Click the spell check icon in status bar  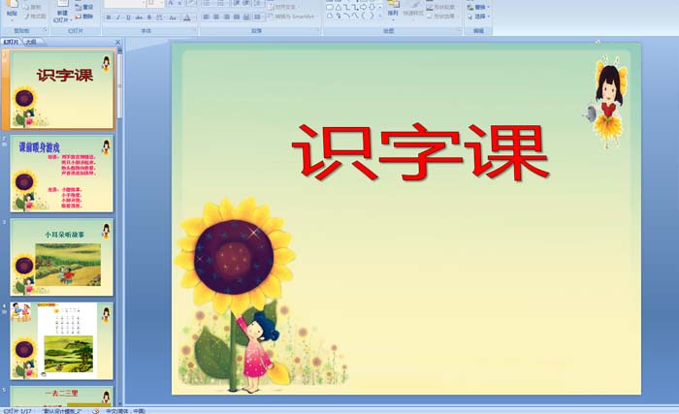coord(96,411)
